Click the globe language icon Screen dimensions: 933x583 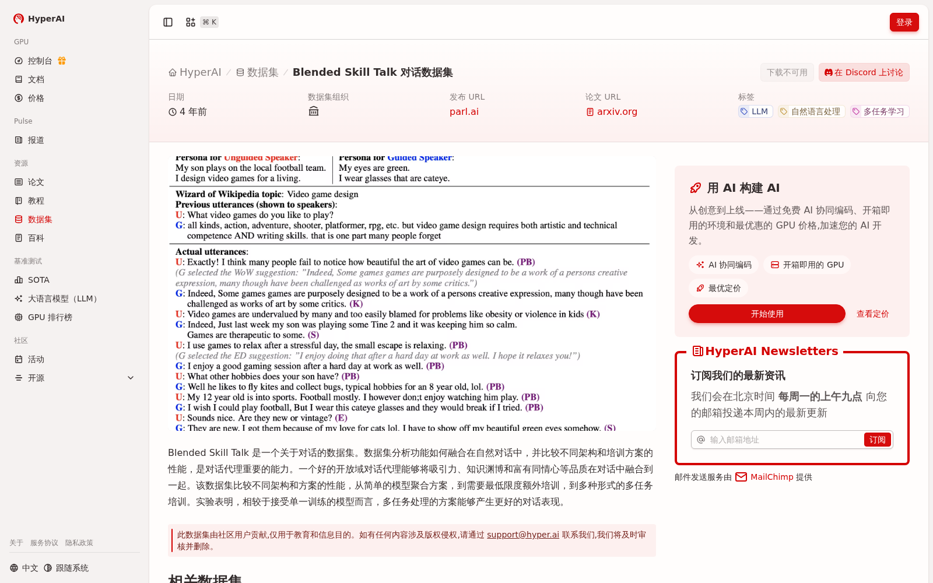[x=14, y=568]
